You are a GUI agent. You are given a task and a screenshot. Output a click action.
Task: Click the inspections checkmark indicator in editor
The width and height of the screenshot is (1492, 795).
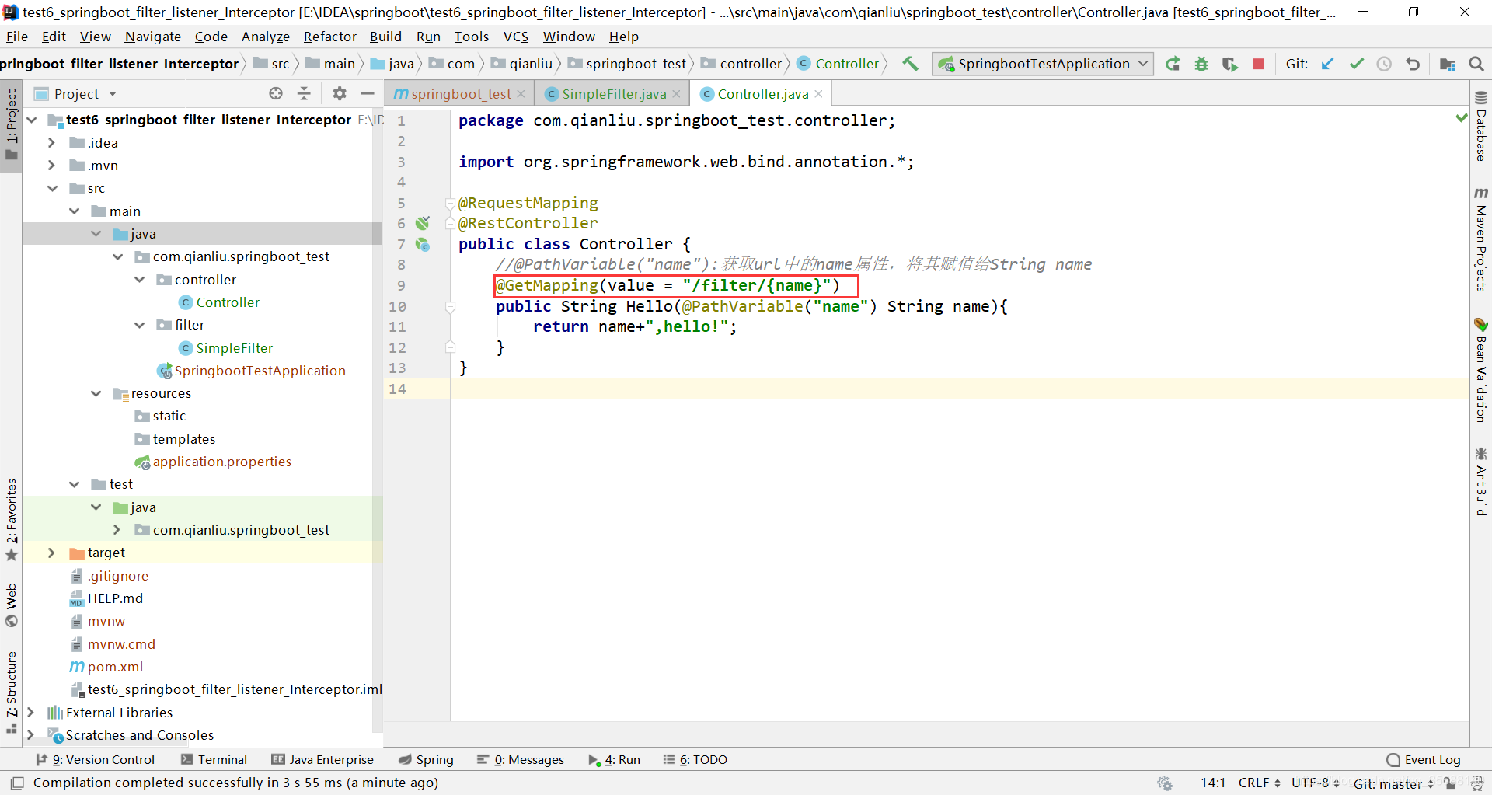click(x=1461, y=118)
